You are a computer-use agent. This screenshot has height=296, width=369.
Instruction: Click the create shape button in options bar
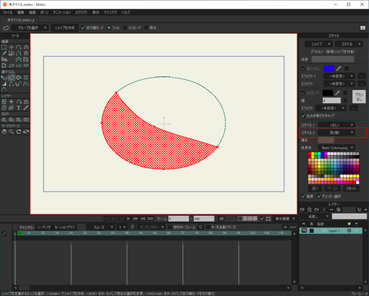click(x=65, y=28)
